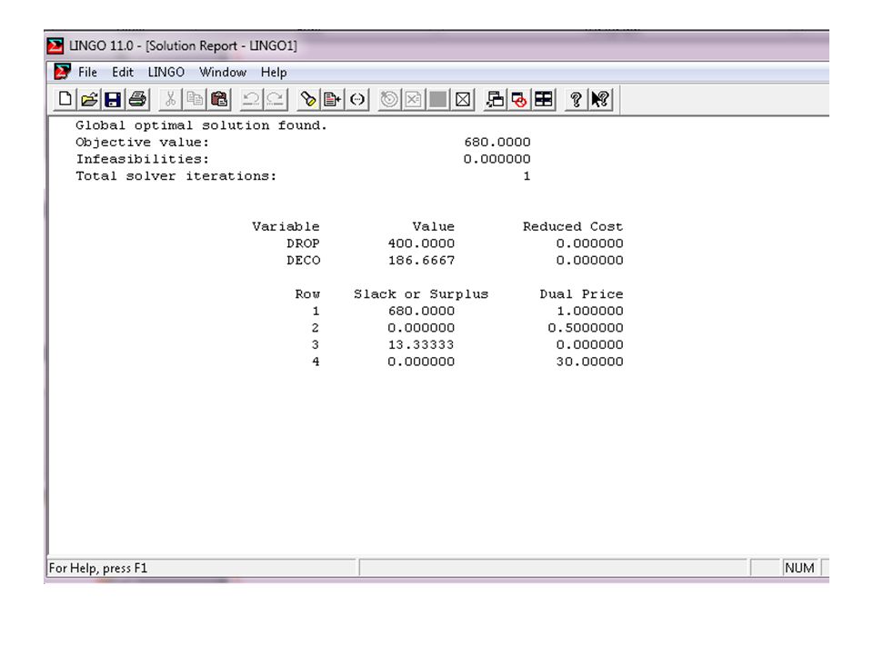
Task: Click the Redo arrow icon
Action: coord(276,100)
